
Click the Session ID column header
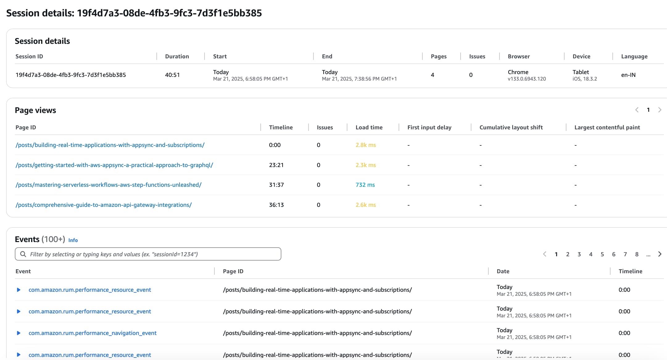coord(29,57)
